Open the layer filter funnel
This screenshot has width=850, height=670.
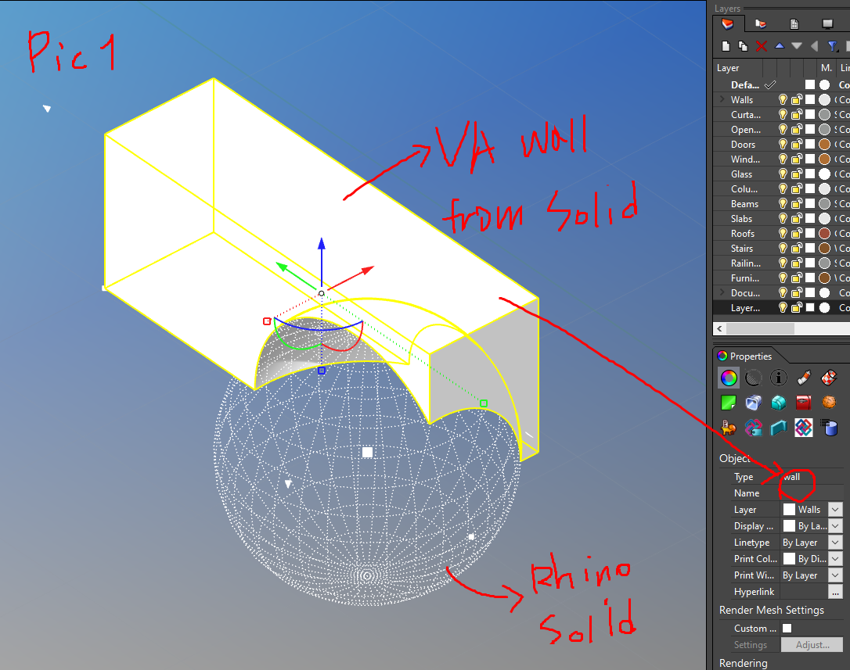tap(832, 47)
